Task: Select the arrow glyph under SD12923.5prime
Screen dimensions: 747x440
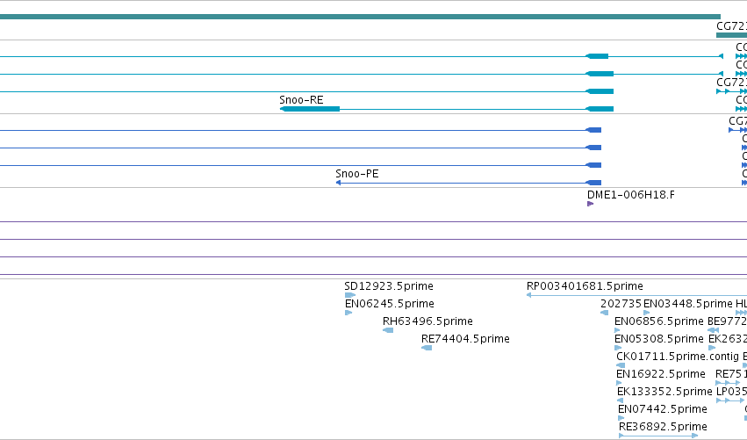Action: (x=350, y=296)
